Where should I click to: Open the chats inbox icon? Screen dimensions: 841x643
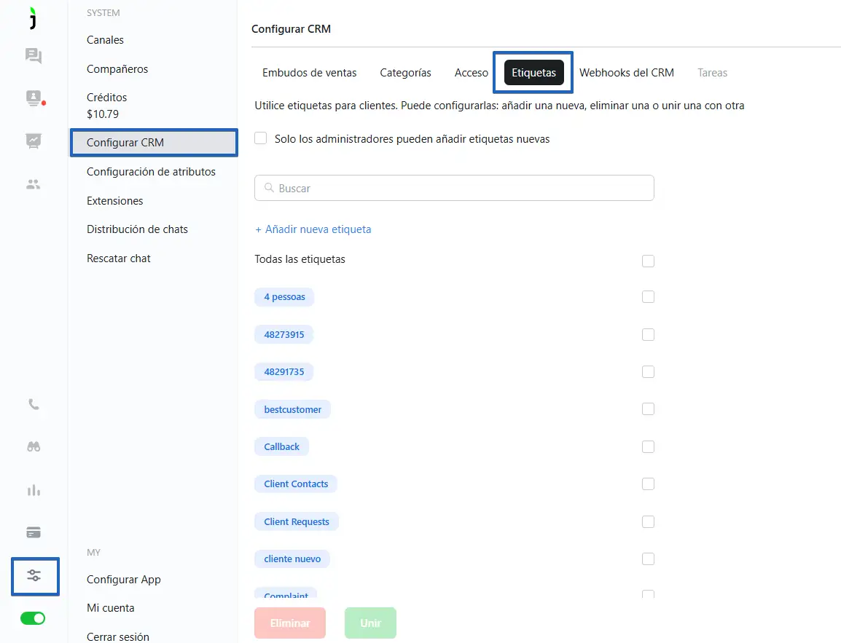click(34, 56)
